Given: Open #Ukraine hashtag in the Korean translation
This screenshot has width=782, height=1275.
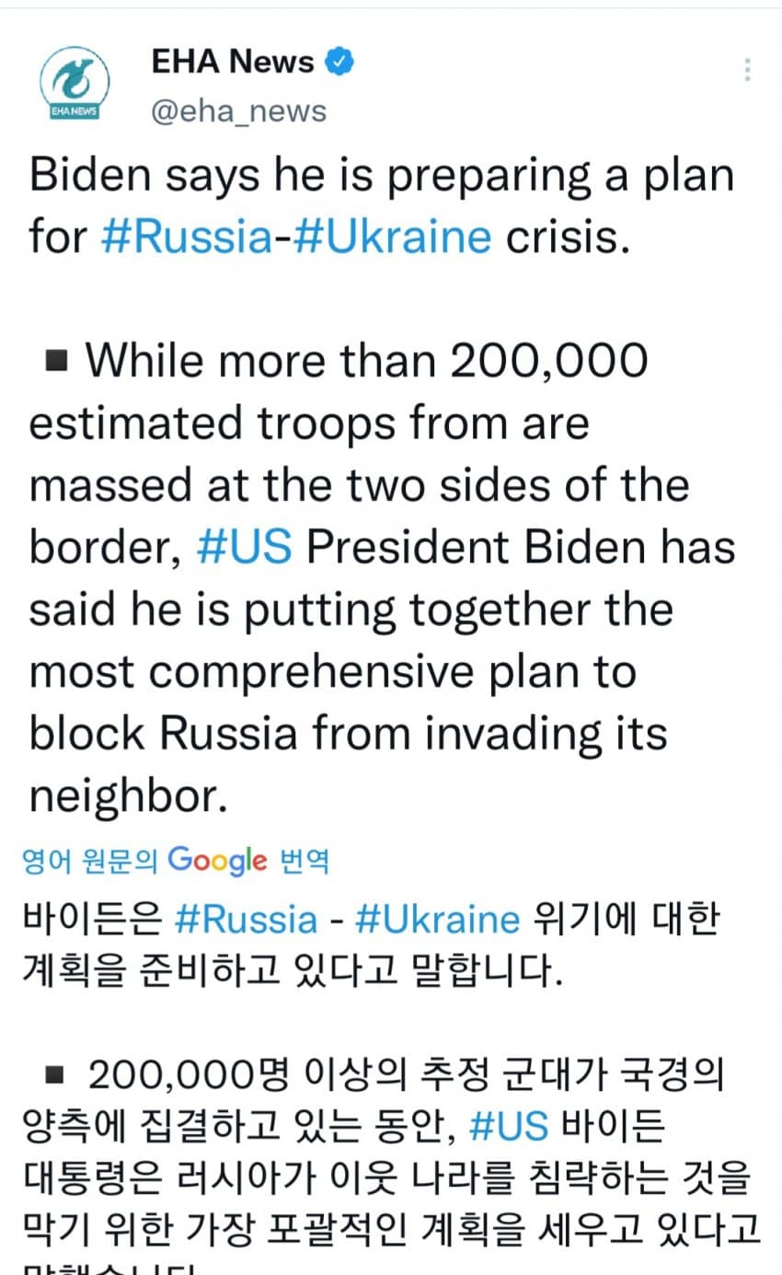Looking at the screenshot, I should click(x=438, y=919).
